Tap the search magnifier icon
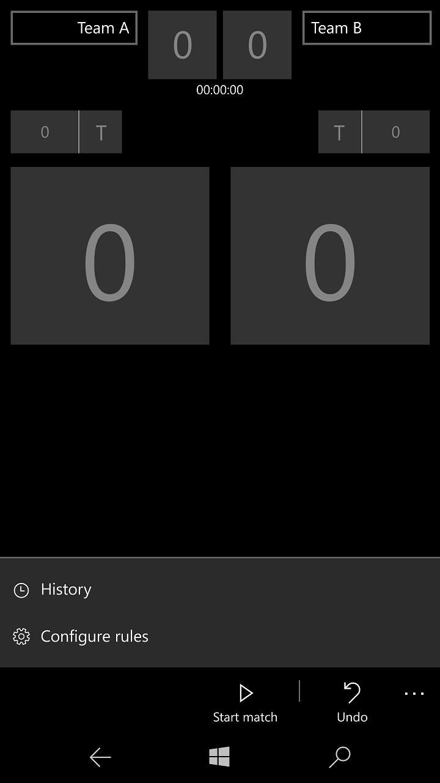The width and height of the screenshot is (440, 783). (x=339, y=757)
